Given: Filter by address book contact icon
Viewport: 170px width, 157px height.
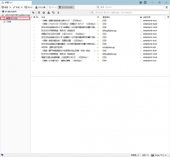Looking at the screenshot, I should pyautogui.click(x=49, y=13).
